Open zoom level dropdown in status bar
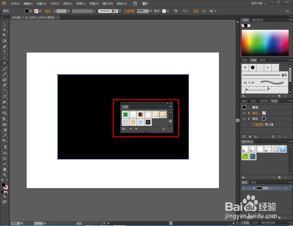Image resolution: width=293 pixels, height=226 pixels. tap(22, 223)
